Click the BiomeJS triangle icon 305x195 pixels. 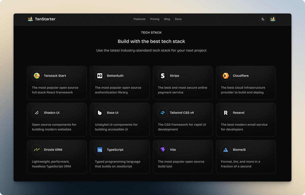226,150
